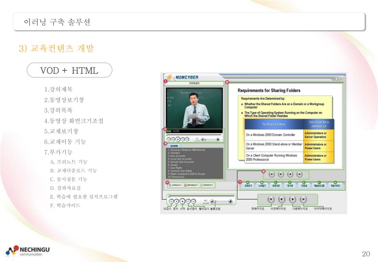Image resolution: width=378 pixels, height=262 pixels.
Task: Go to the next page using the button under the slide
Action: tap(290, 174)
